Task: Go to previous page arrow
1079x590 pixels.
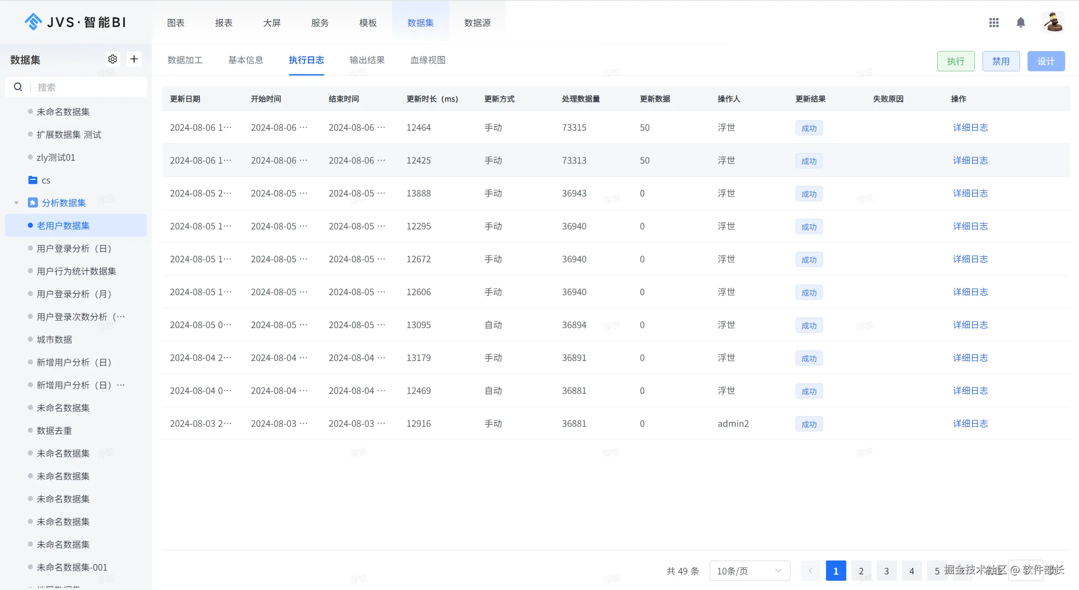Action: click(810, 571)
